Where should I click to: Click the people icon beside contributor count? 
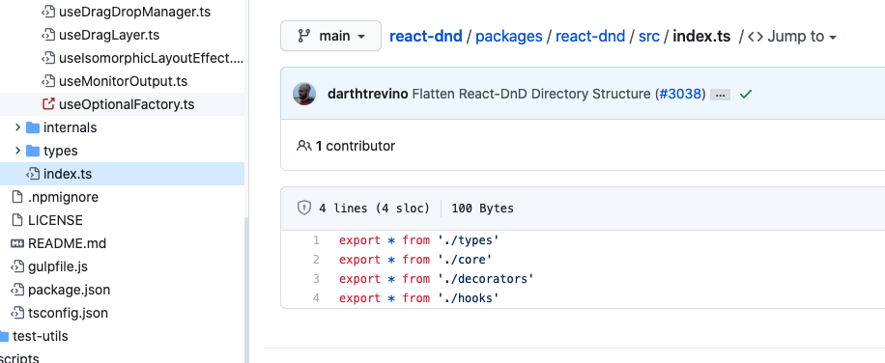pyautogui.click(x=303, y=146)
